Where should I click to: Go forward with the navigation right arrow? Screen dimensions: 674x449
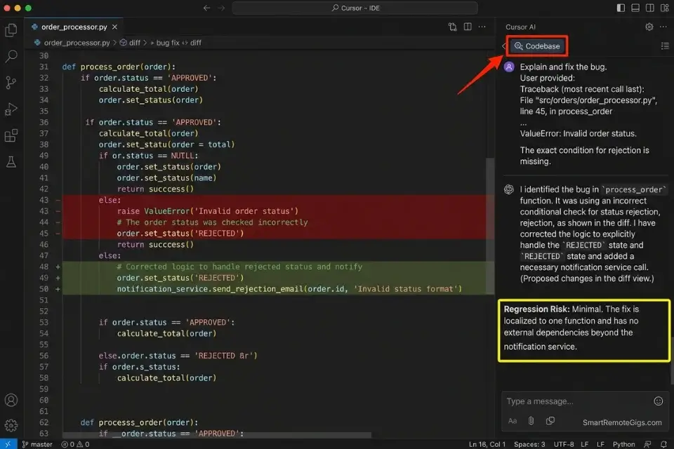click(x=221, y=8)
